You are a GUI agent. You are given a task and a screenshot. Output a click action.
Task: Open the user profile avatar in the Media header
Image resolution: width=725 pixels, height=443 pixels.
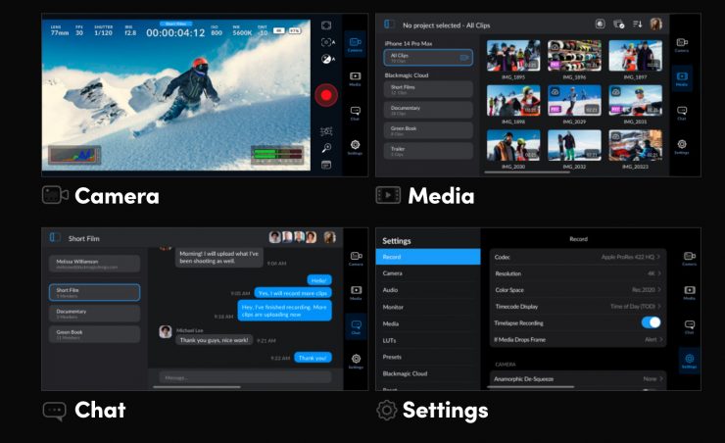(x=655, y=24)
